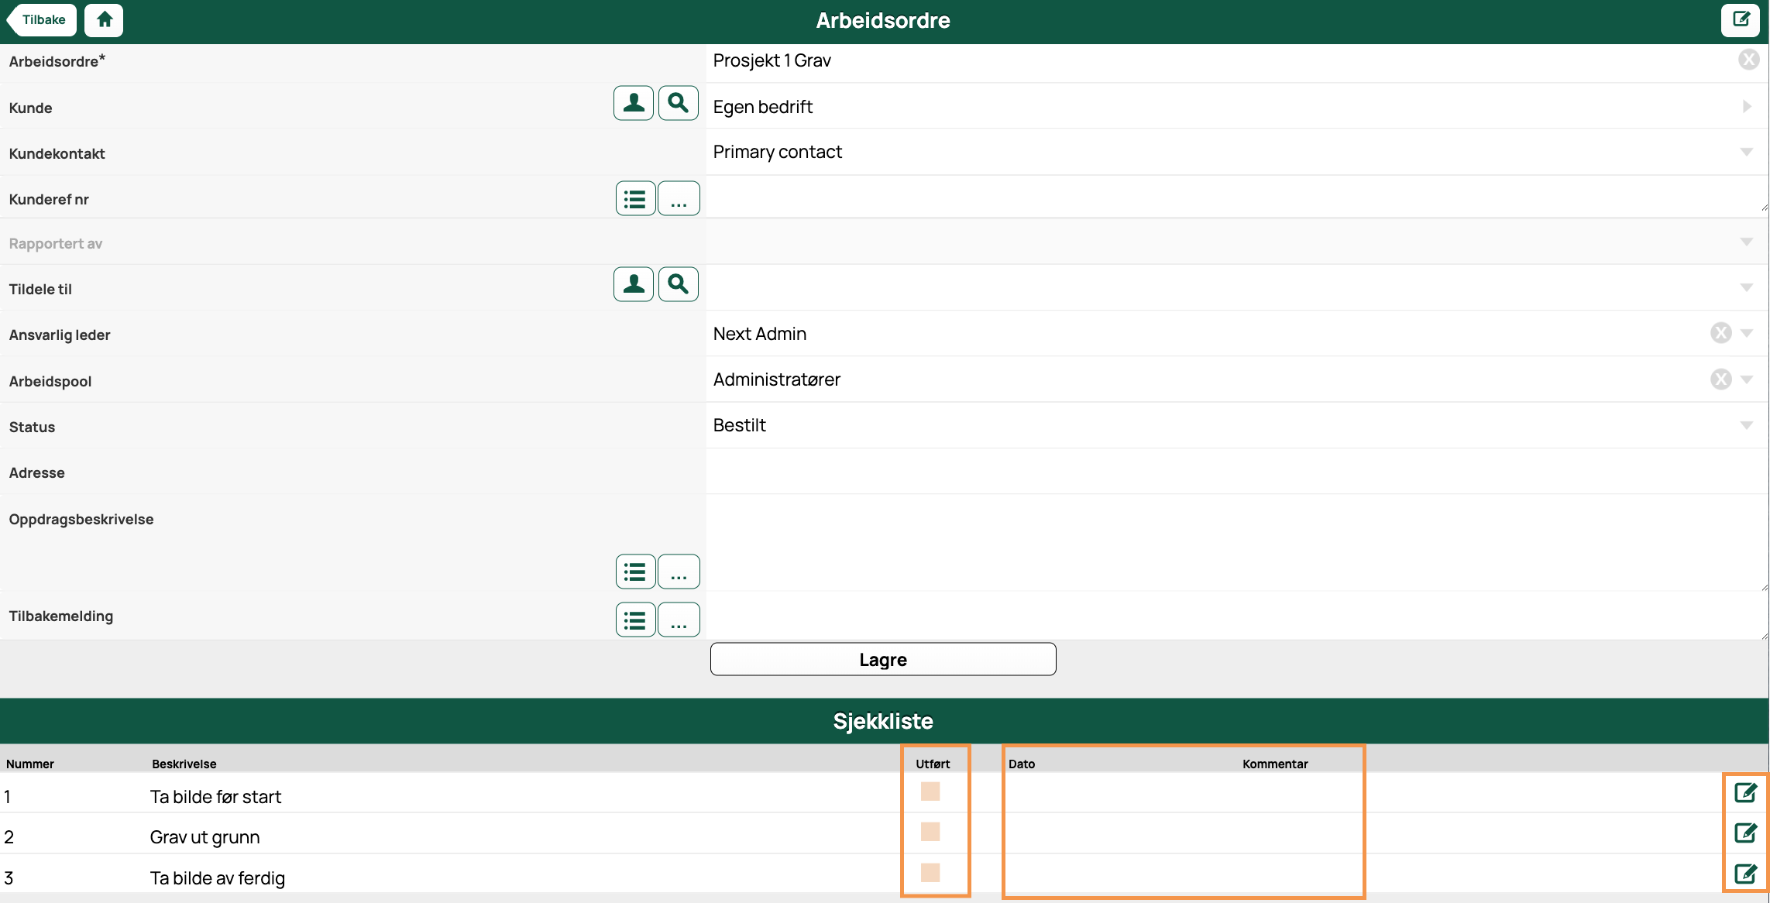Expand the Status dropdown showing Bestilt

point(1746,425)
